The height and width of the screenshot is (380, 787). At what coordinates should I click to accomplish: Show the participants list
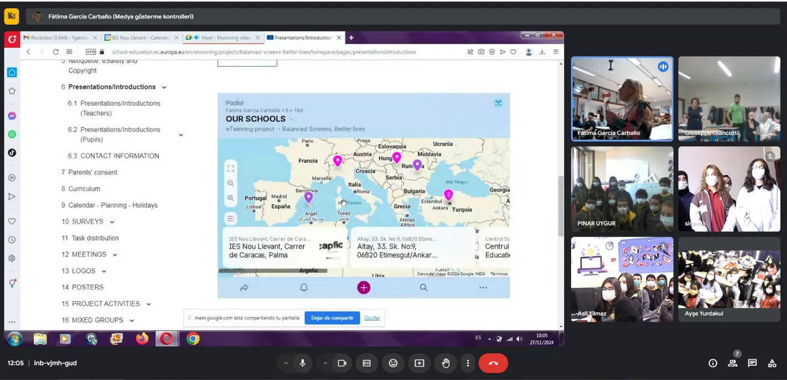click(733, 363)
